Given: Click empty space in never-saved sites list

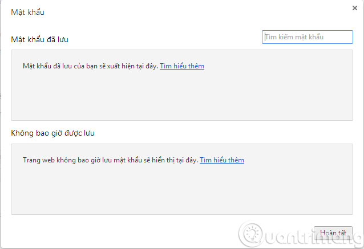Looking at the screenshot, I should (x=181, y=191).
